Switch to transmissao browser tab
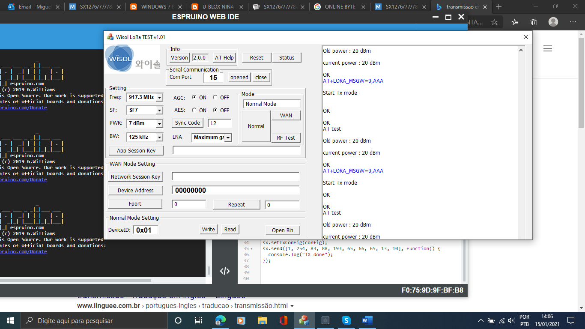This screenshot has width=585, height=329. pos(462,7)
